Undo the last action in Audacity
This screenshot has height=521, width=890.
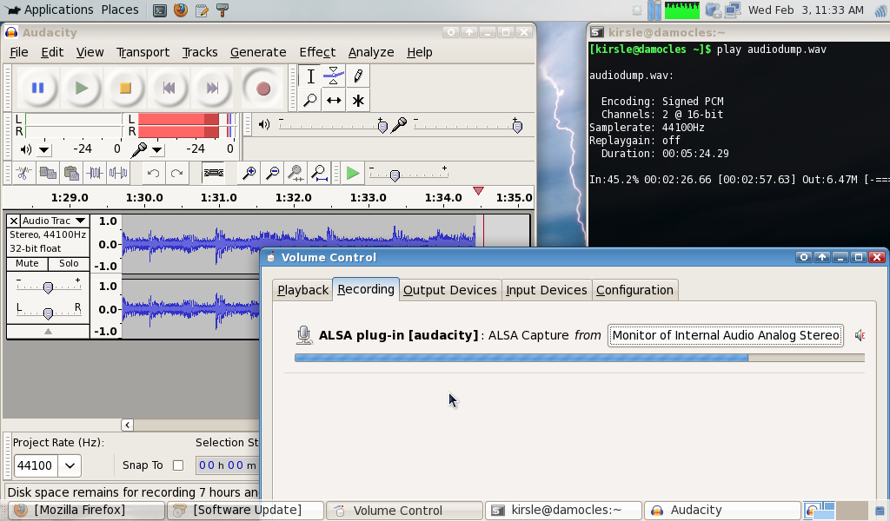(x=153, y=173)
